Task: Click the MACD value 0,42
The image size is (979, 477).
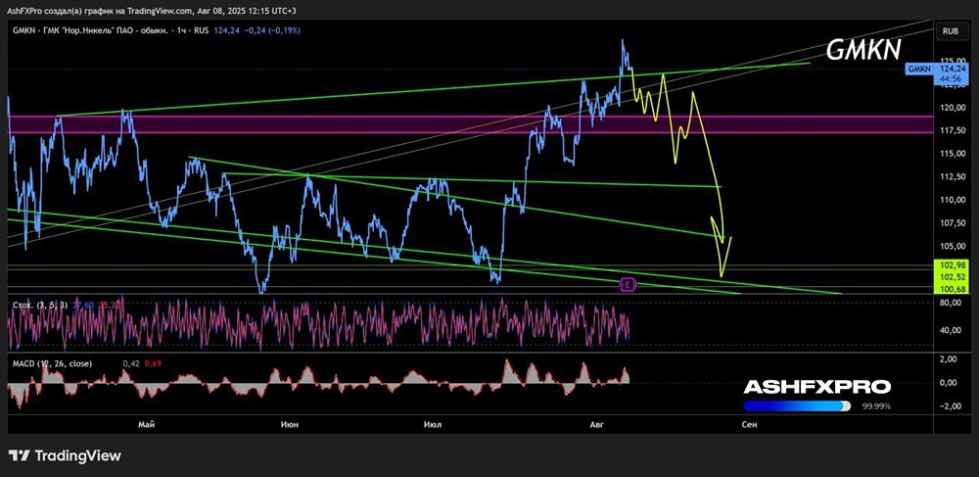Action: pyautogui.click(x=131, y=362)
